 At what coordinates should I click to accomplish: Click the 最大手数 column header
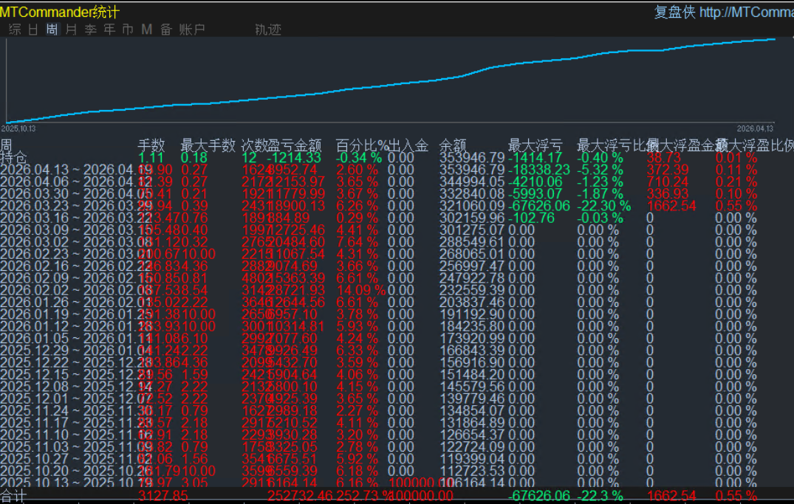click(x=208, y=145)
